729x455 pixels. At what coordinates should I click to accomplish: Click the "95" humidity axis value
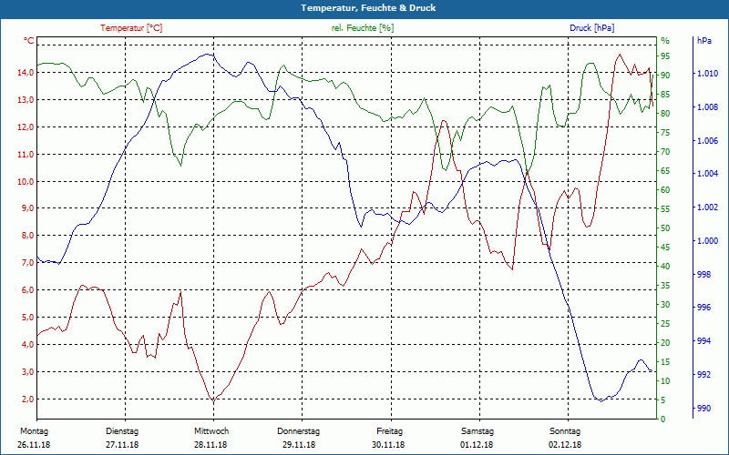665,56
